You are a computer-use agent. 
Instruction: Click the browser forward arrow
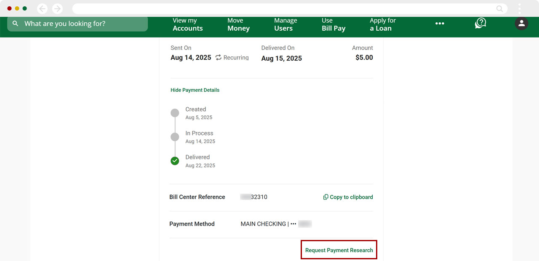[57, 8]
